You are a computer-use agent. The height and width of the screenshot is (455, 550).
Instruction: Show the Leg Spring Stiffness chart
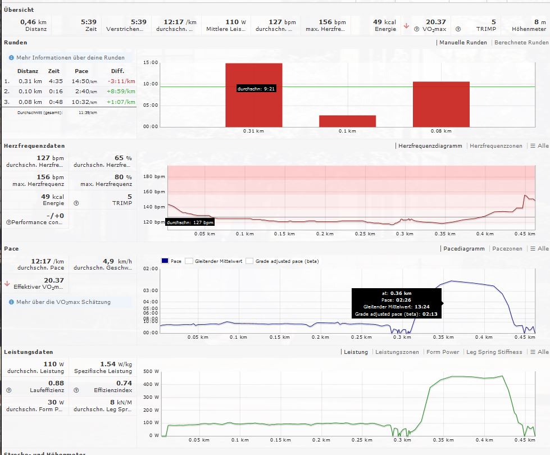494,352
